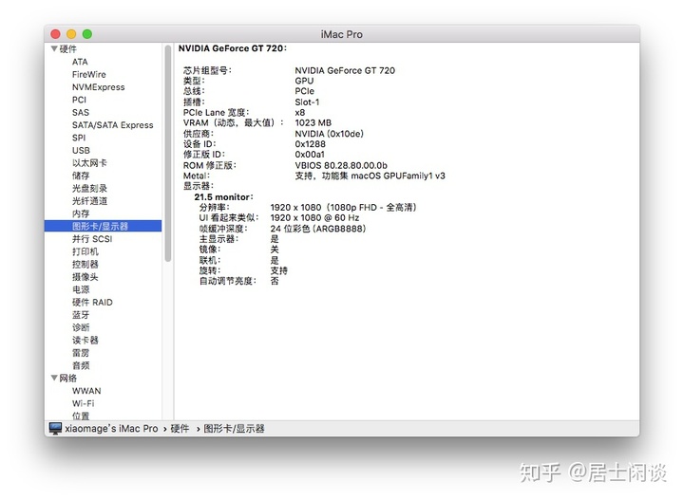Select 储存 storage entry
This screenshot has height=500, width=684.
[81, 176]
